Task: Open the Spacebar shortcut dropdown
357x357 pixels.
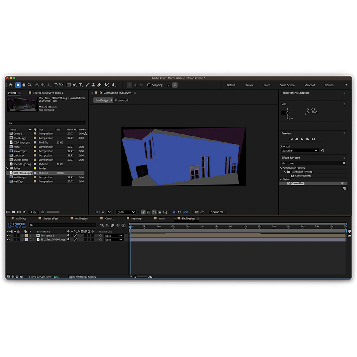Action: click(x=299, y=151)
